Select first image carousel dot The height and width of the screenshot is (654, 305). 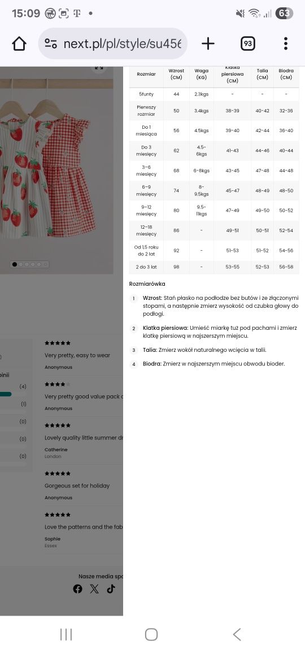[x=15, y=264]
